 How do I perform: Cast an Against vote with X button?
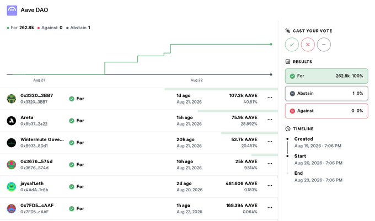pyautogui.click(x=308, y=45)
